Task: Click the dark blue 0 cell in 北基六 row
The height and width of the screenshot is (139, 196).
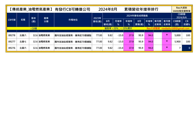Action: pos(187,48)
